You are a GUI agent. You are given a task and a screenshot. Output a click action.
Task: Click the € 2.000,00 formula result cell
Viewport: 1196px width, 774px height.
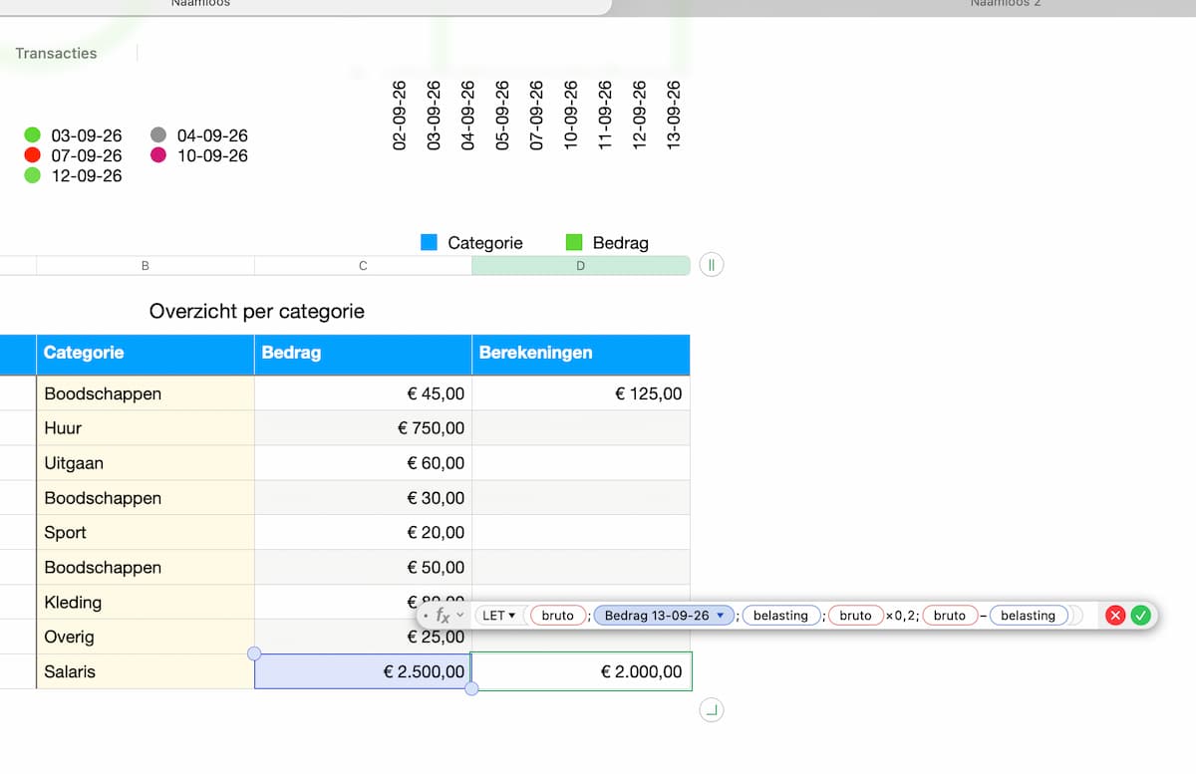(x=581, y=672)
